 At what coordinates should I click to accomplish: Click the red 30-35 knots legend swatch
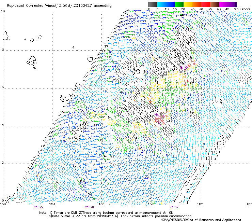(206, 4)
